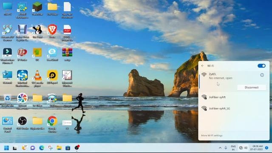Image resolution: width=272 pixels, height=153 pixels.
Task: Open the recording app on taskbar
Action: click(x=77, y=147)
